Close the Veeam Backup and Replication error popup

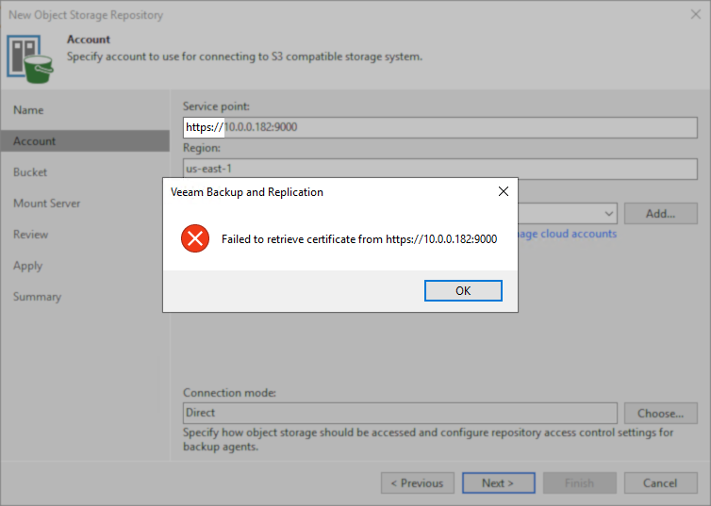coord(504,191)
